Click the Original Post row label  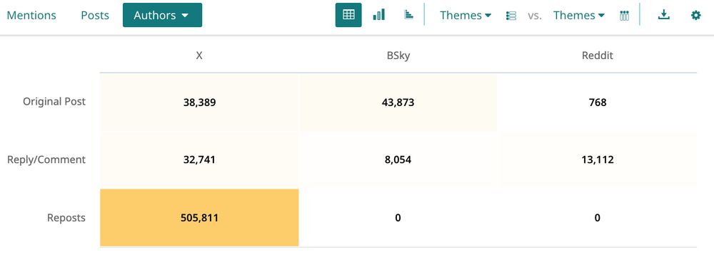[54, 102]
